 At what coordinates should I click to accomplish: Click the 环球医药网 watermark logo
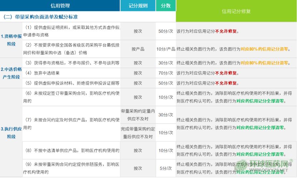[x=268, y=166]
